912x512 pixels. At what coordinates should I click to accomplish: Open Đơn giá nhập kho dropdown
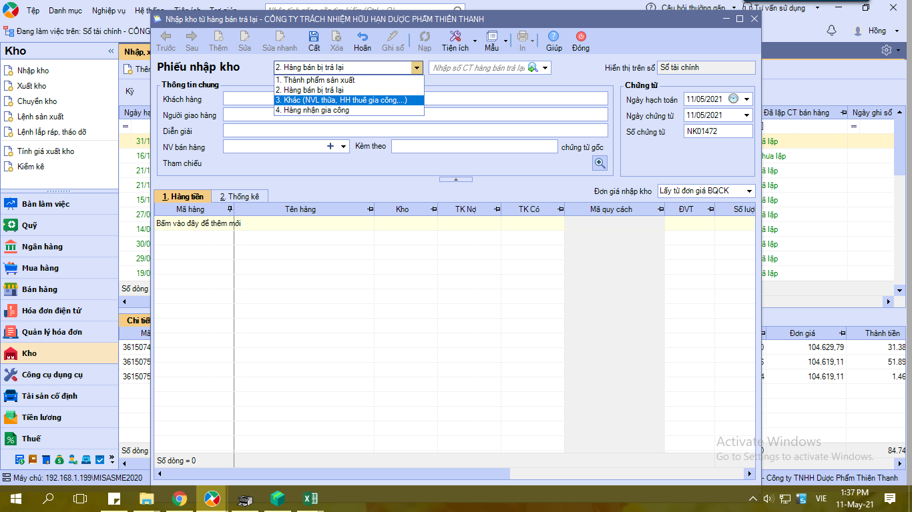(x=749, y=191)
